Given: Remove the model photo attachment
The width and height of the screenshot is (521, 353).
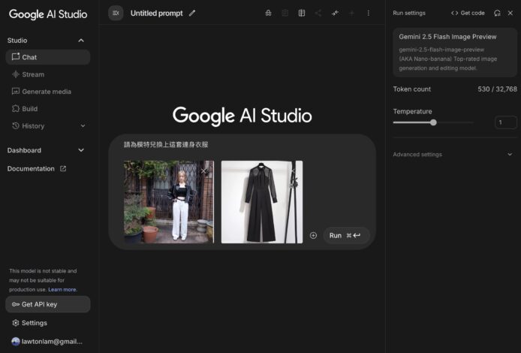Looking at the screenshot, I should 204,170.
